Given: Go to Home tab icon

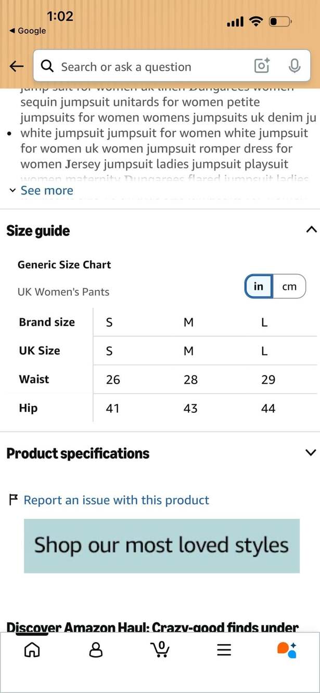Looking at the screenshot, I should coord(32,649).
